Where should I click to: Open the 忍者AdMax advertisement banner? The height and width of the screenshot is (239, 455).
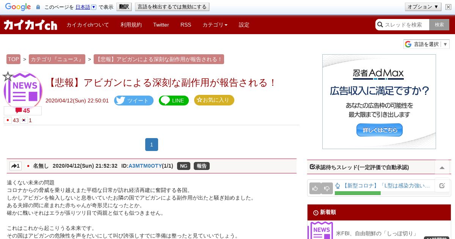pos(379,102)
